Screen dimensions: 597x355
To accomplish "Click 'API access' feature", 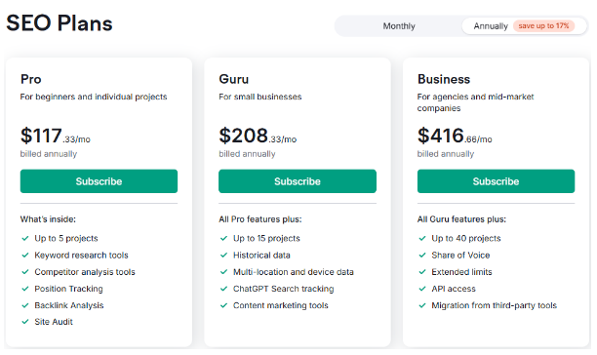I will [454, 289].
